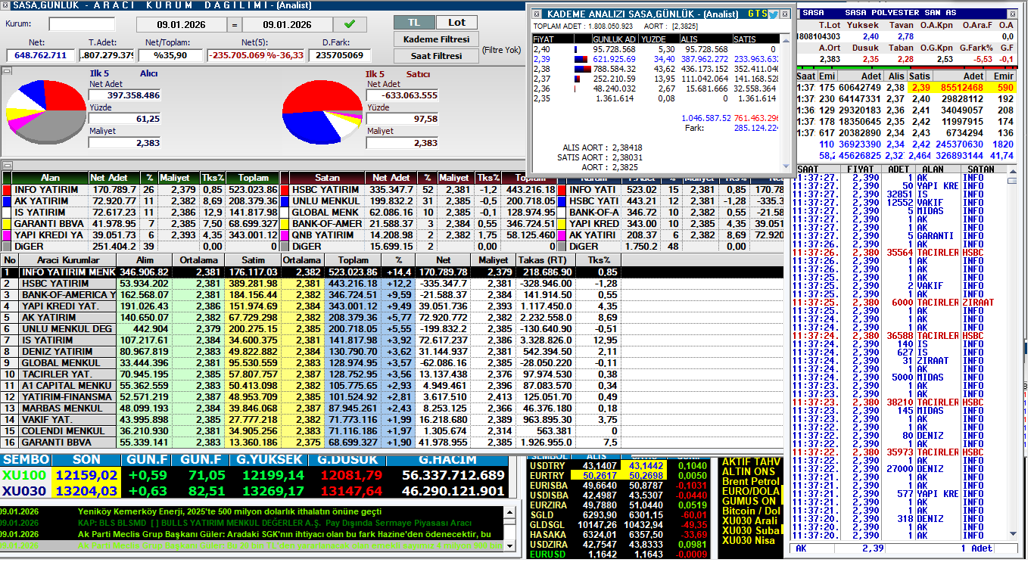Click red swatch next to INFO YATIRIM

pos(7,190)
